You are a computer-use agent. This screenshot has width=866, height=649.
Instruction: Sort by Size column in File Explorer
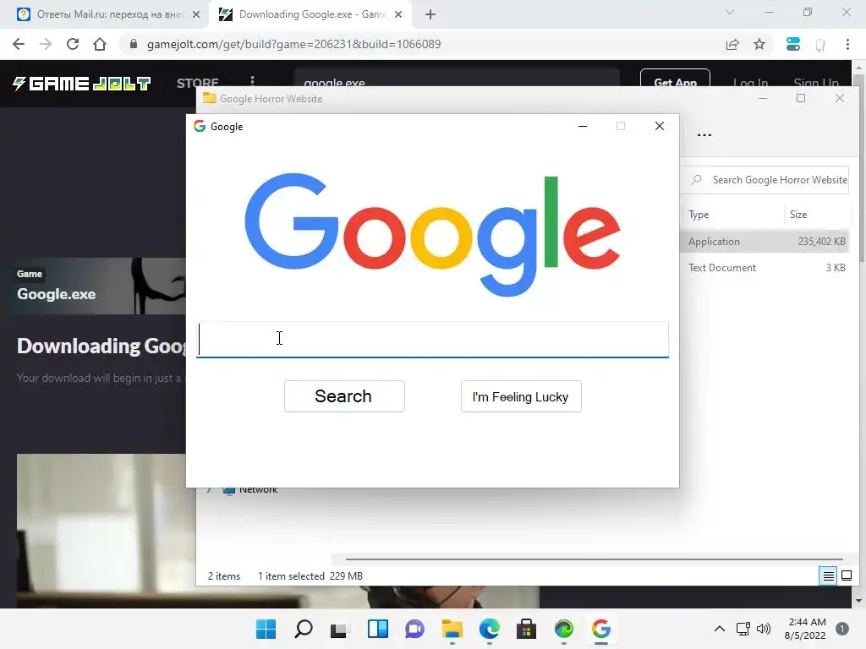click(x=798, y=215)
